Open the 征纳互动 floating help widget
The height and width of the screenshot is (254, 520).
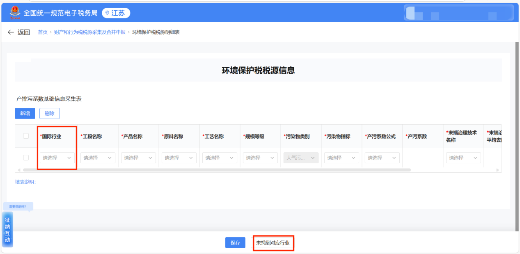[7, 230]
